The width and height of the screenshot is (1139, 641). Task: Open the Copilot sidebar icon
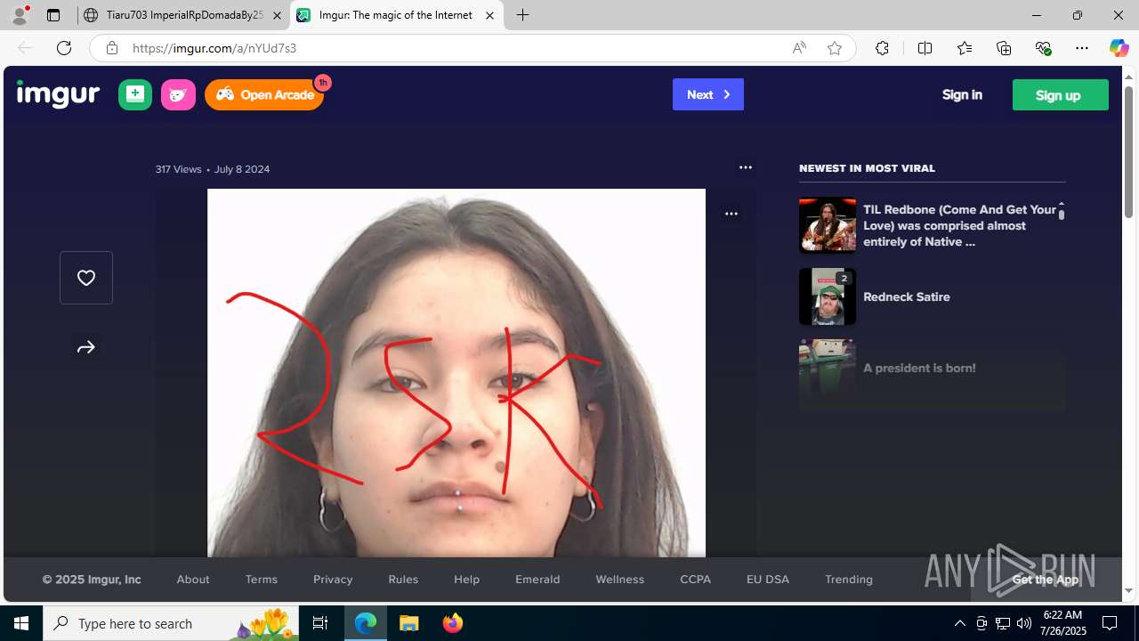pos(1119,48)
